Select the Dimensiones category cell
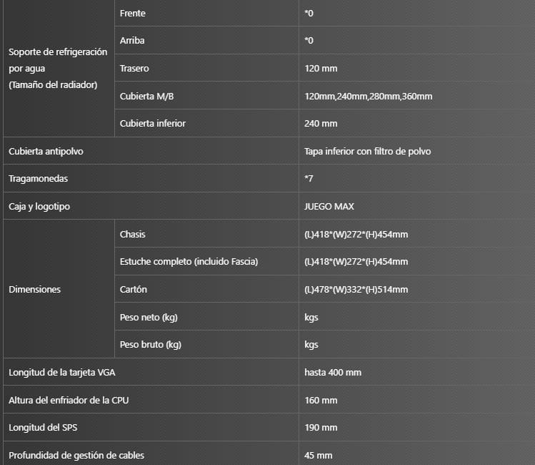This screenshot has width=535, height=465. pos(59,289)
